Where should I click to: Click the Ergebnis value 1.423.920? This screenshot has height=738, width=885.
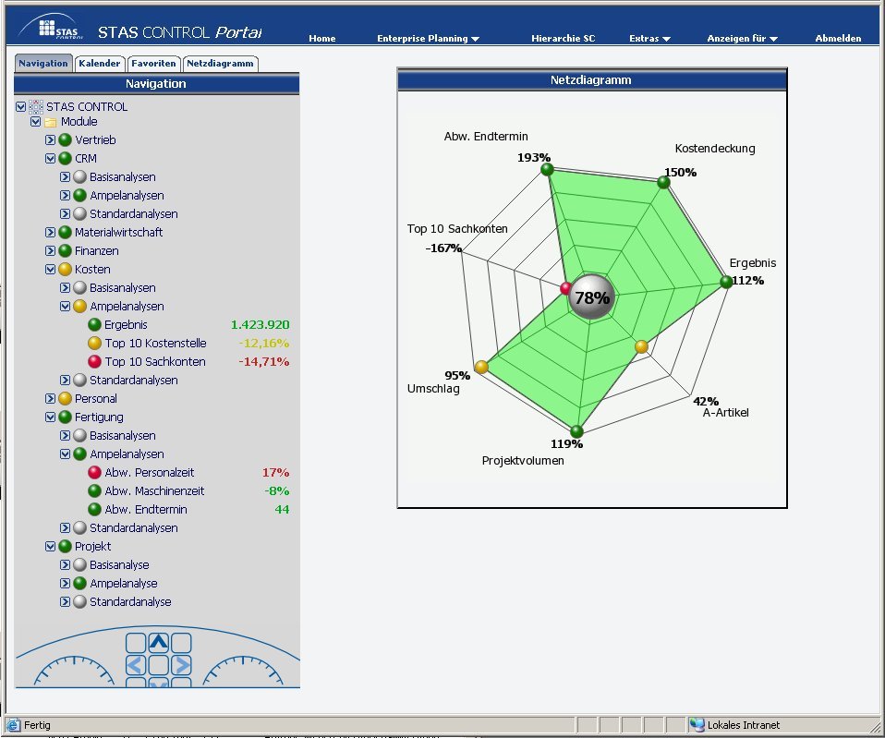point(261,325)
